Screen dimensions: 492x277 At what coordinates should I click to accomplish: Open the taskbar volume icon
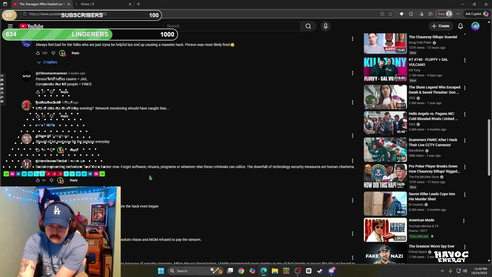coord(465,271)
